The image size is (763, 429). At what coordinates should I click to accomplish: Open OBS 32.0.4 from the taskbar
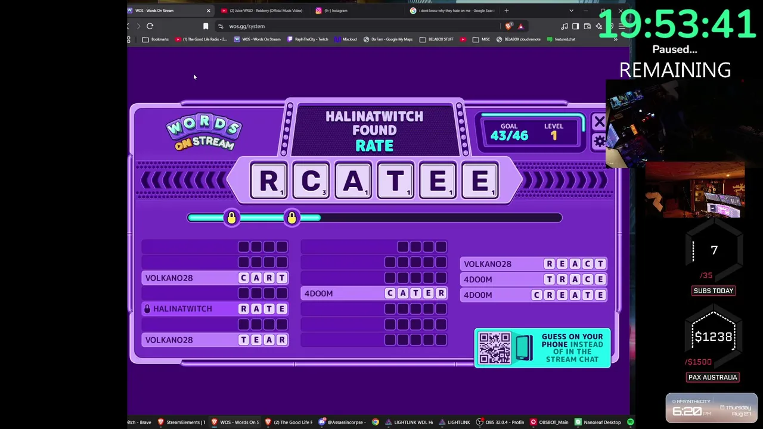[500, 422]
